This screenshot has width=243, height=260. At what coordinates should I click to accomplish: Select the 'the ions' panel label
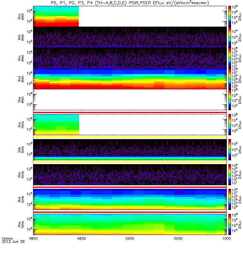point(21,224)
